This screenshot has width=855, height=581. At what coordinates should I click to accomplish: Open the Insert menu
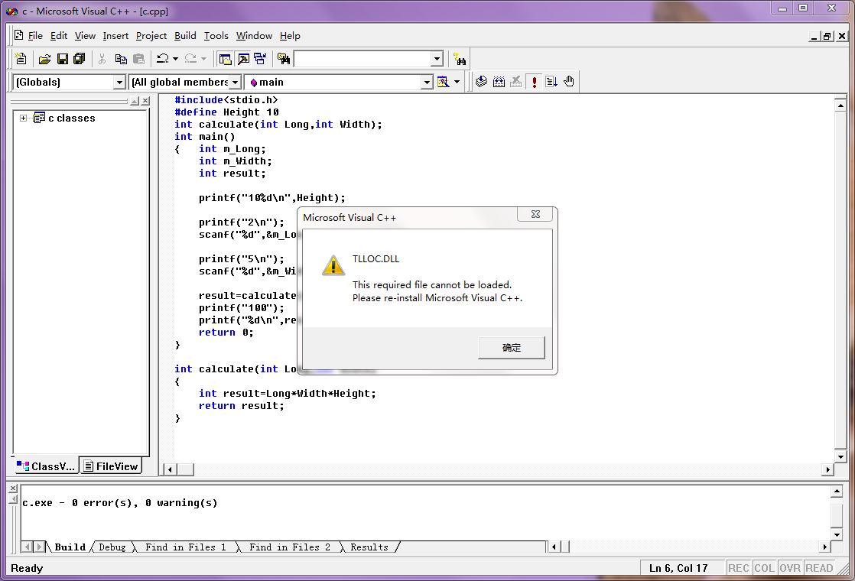[x=115, y=36]
